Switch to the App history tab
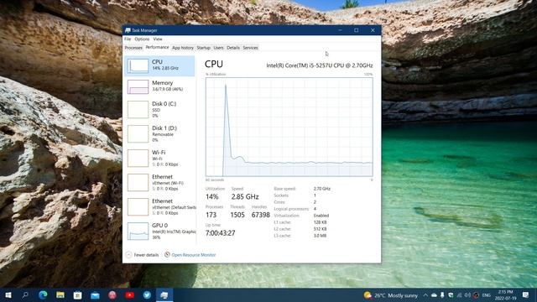The width and height of the screenshot is (537, 302). (183, 48)
